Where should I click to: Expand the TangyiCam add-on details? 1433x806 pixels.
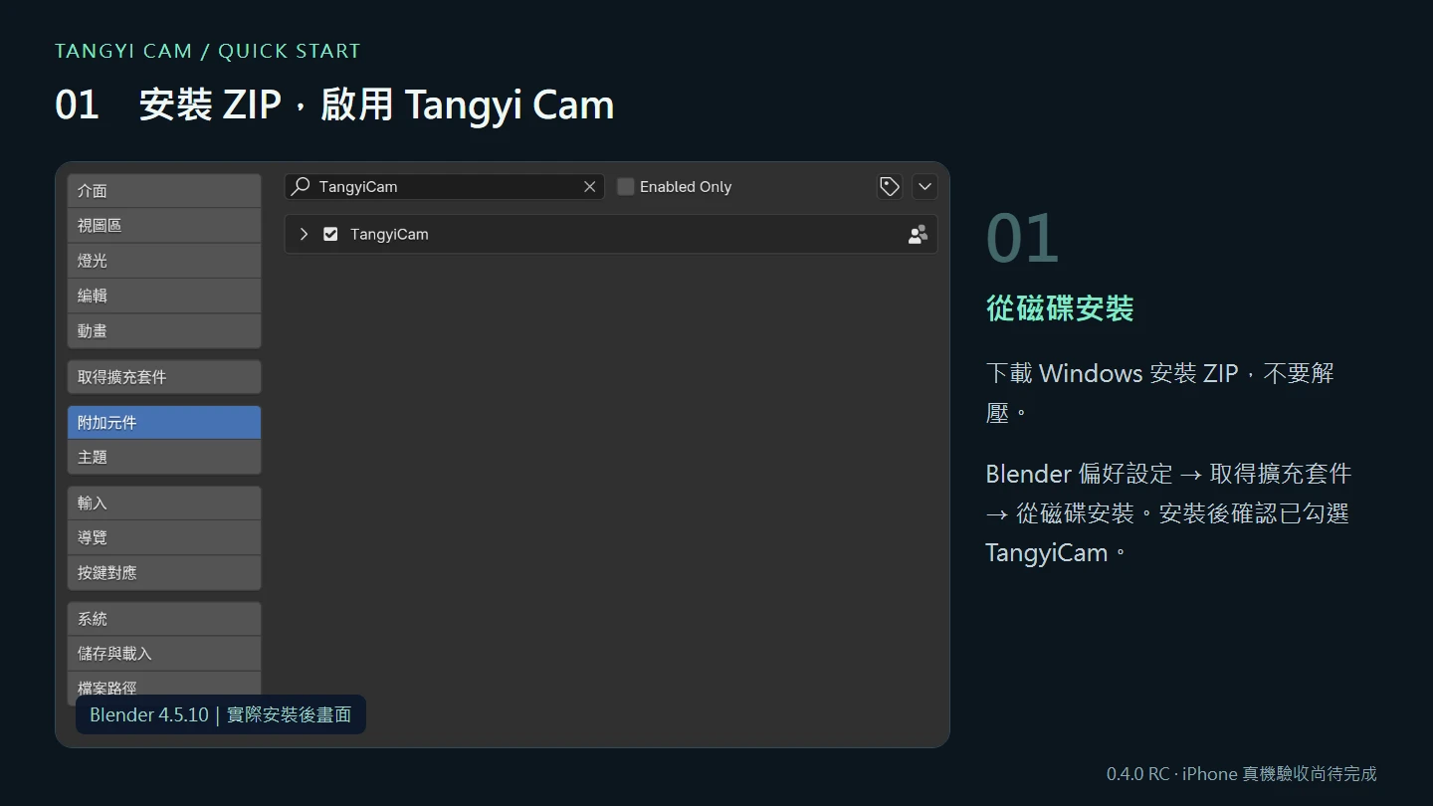tap(304, 234)
